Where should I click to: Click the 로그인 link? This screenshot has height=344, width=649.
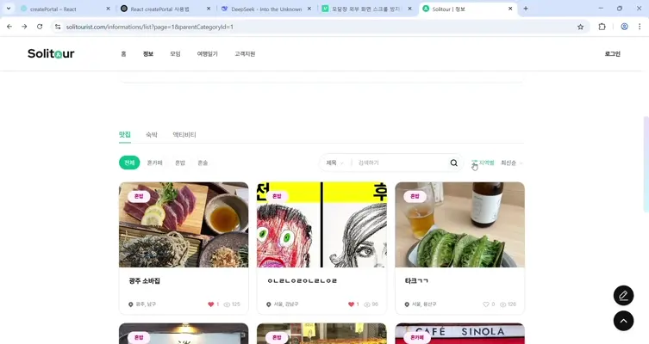612,53
